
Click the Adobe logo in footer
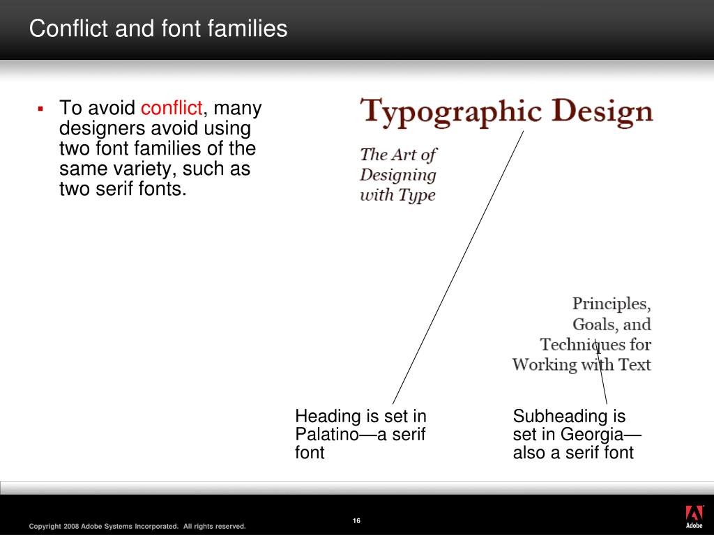pyautogui.click(x=694, y=517)
